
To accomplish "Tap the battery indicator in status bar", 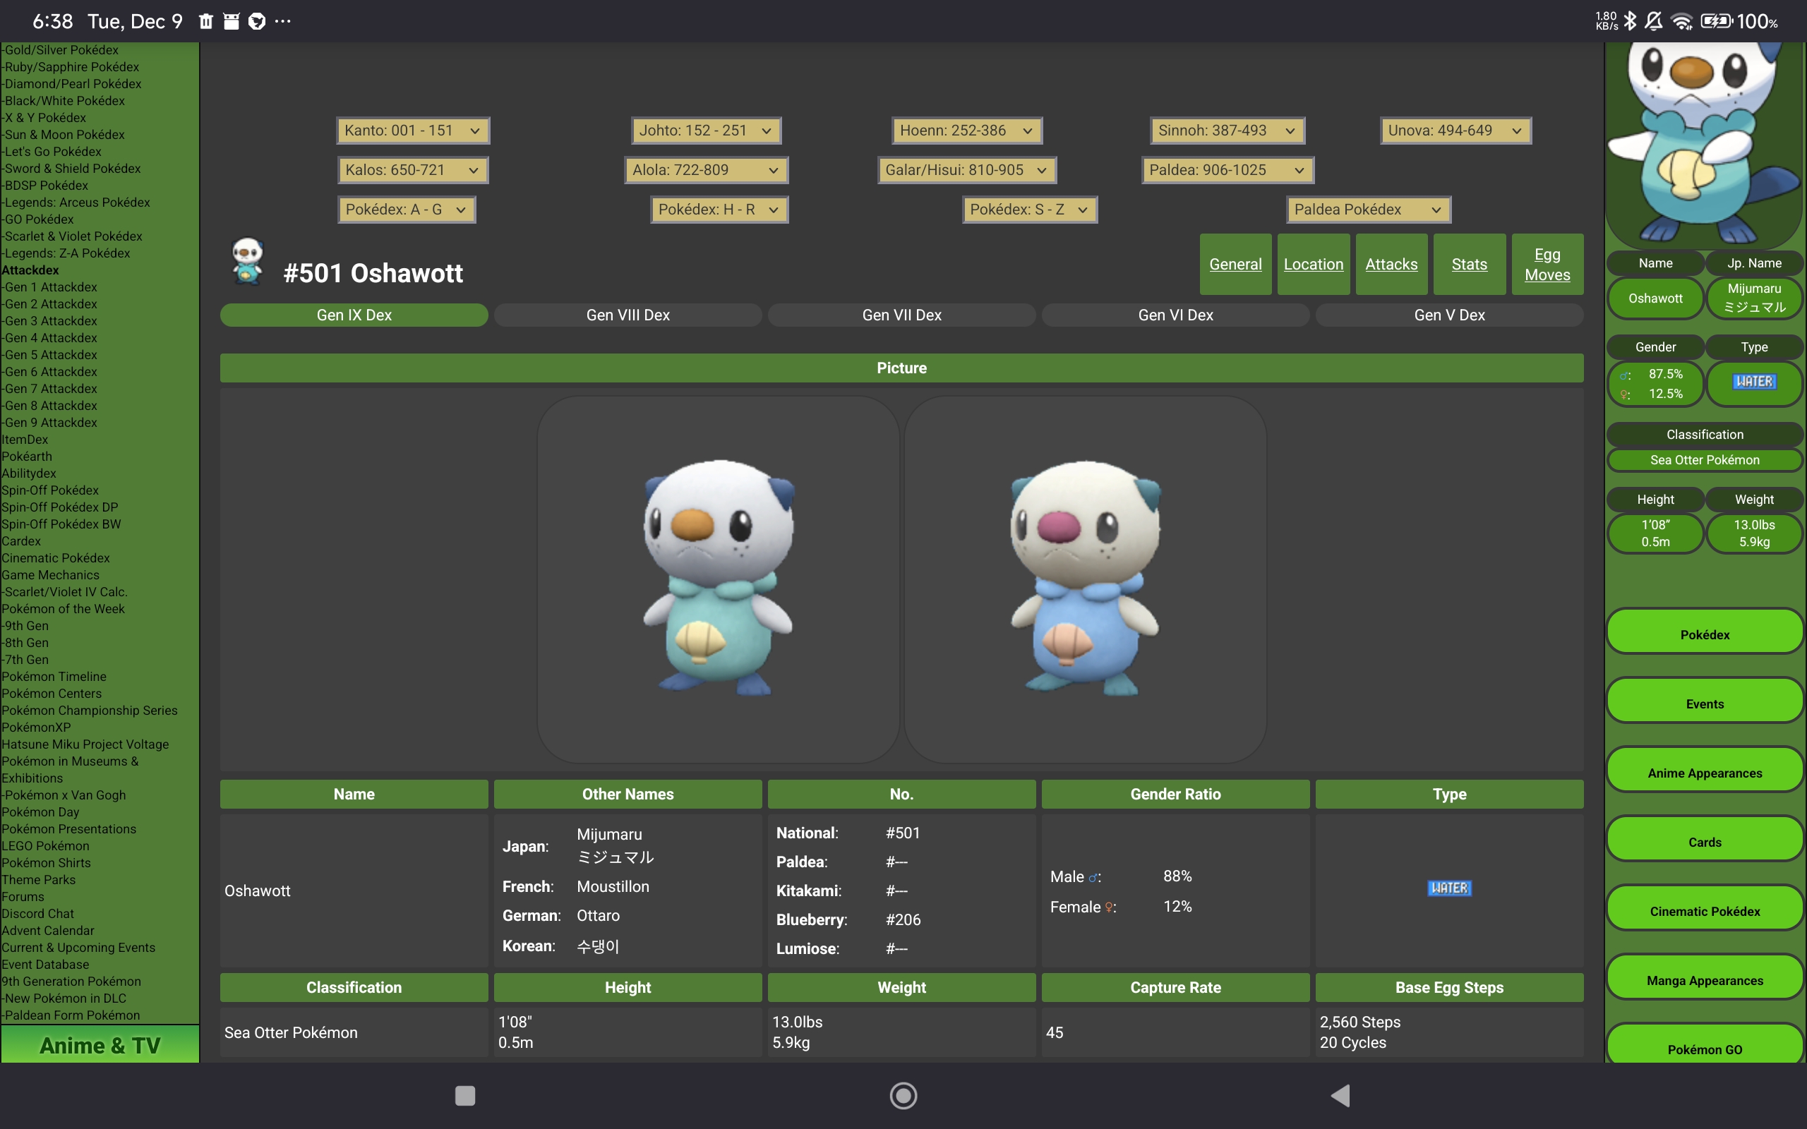I will tap(1716, 21).
